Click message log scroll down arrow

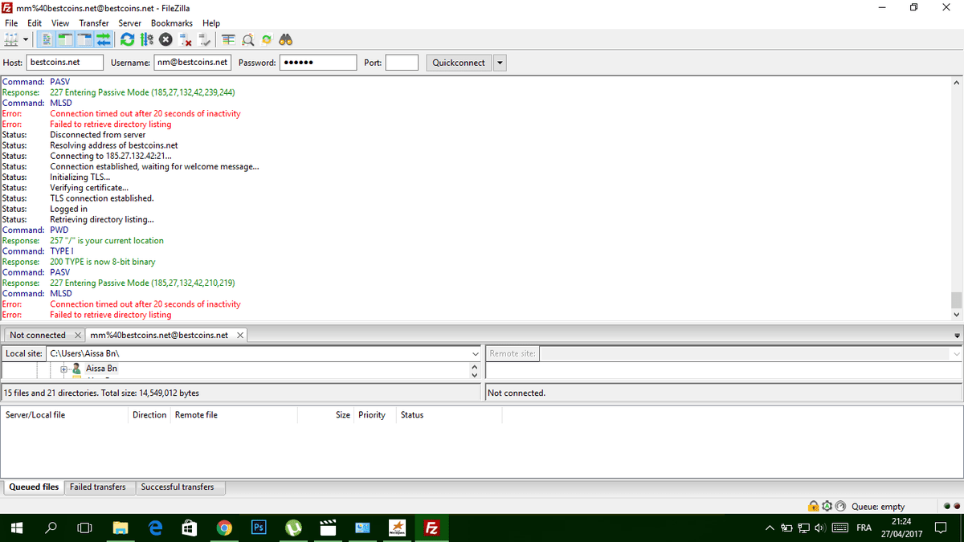click(956, 315)
